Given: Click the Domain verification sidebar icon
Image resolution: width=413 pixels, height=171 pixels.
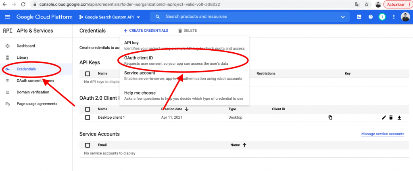Looking at the screenshot, I should 7,92.
